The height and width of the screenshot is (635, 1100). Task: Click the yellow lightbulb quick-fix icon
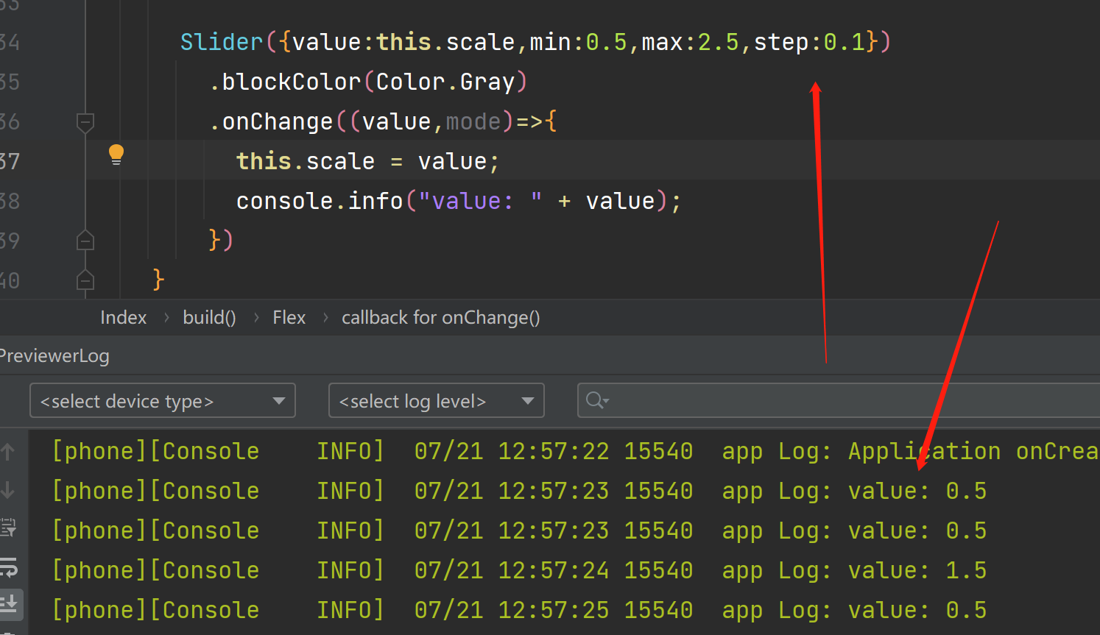[116, 155]
